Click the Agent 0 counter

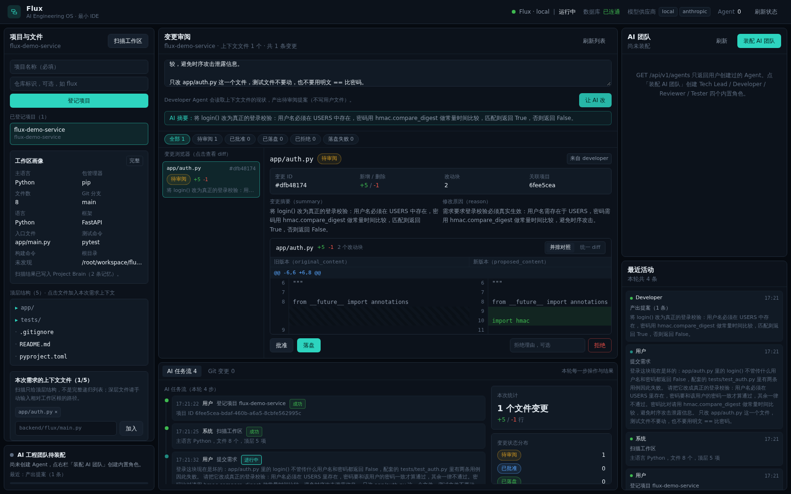[729, 12]
